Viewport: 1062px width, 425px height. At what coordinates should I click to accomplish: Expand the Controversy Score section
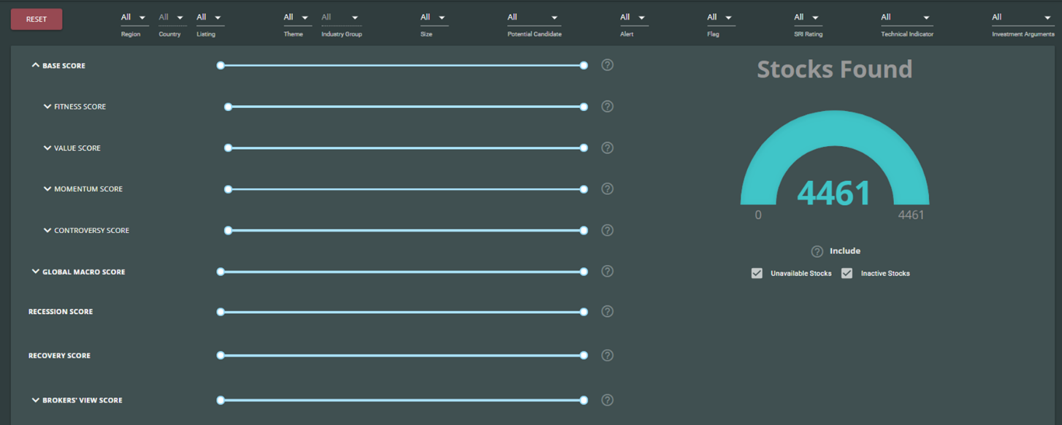click(47, 231)
